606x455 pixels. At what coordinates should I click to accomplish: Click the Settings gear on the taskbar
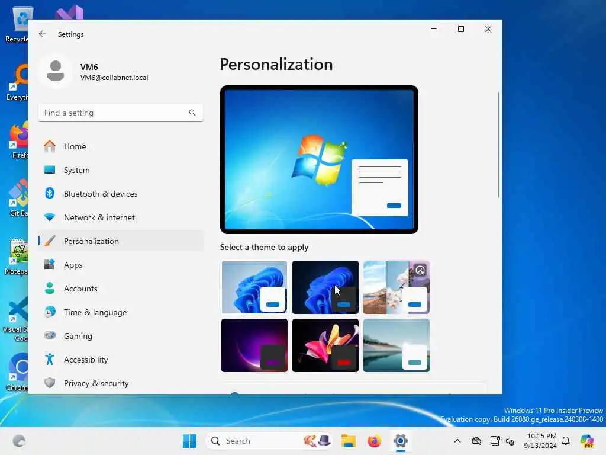click(x=401, y=441)
